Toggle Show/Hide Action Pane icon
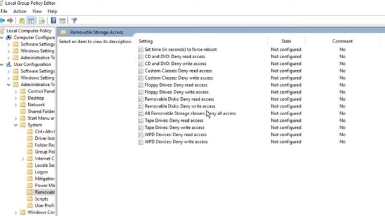The image size is (385, 216). coord(62,20)
